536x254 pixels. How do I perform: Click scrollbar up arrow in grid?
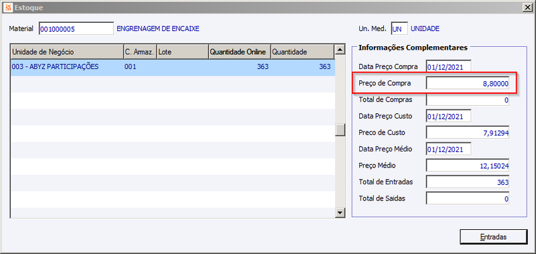click(340, 50)
